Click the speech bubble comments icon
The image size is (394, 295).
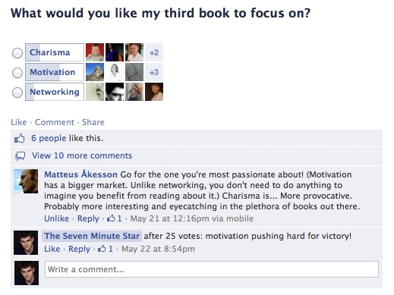click(20, 156)
